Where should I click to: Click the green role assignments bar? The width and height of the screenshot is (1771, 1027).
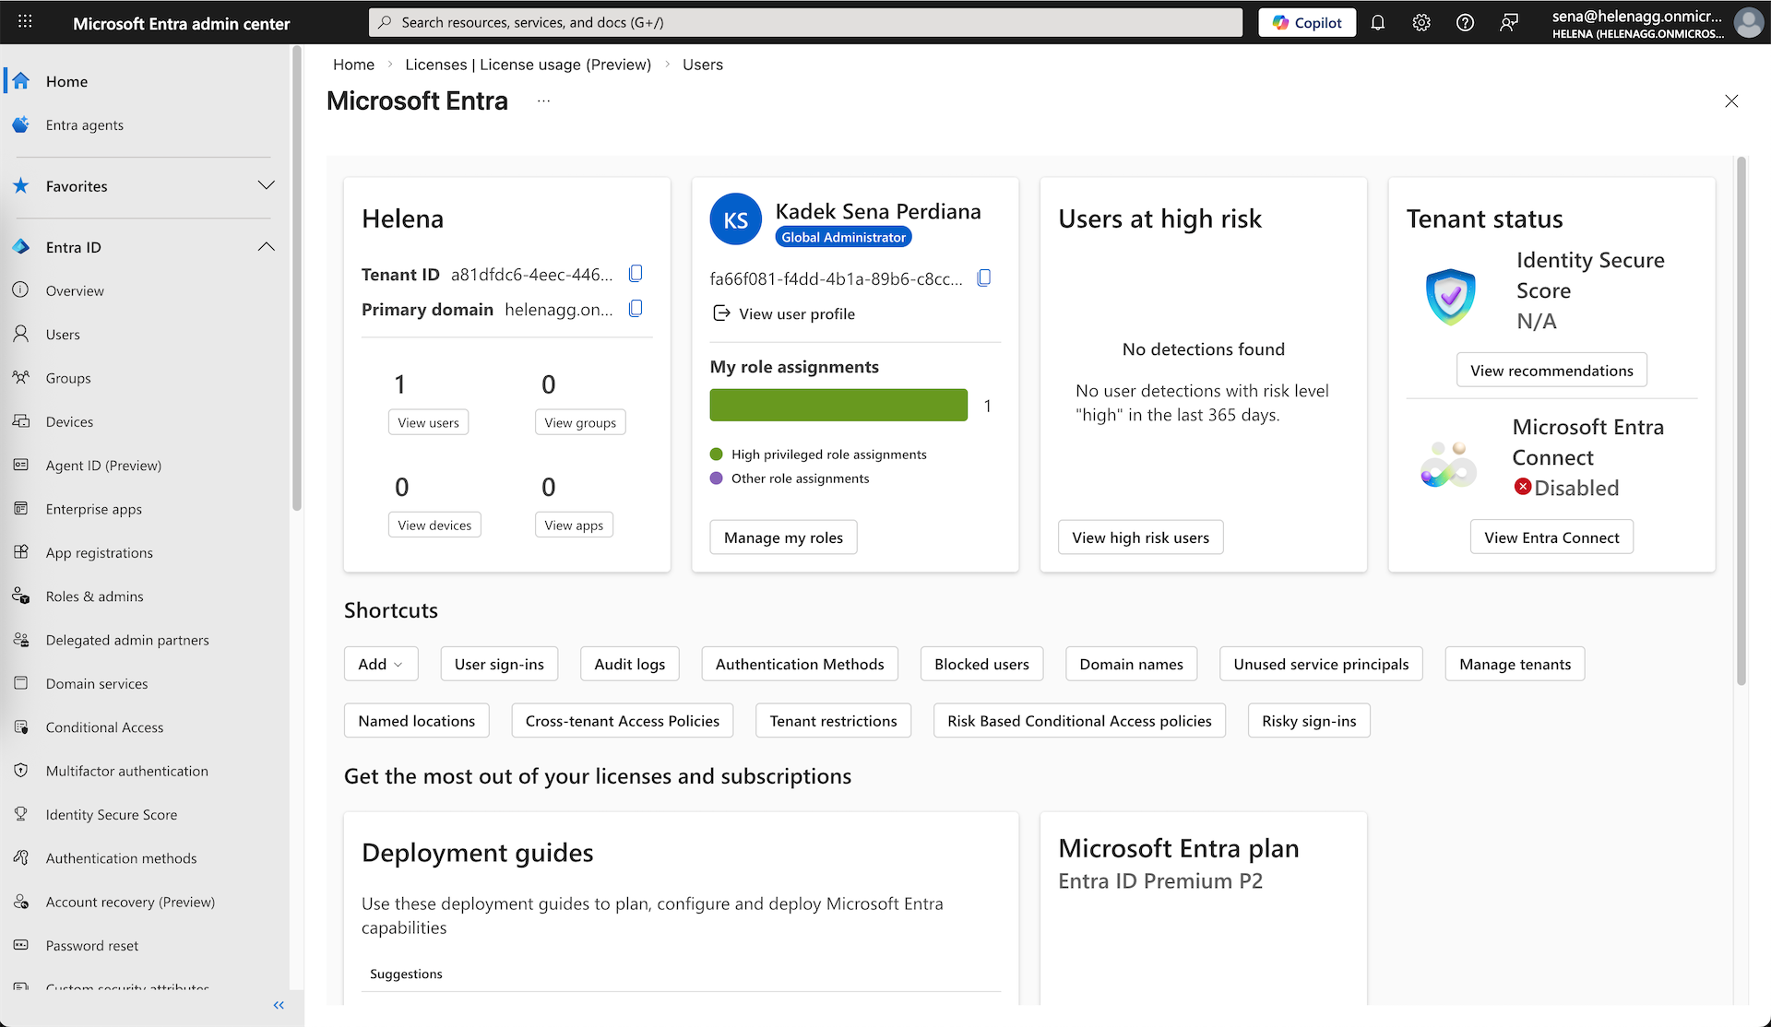coord(838,406)
